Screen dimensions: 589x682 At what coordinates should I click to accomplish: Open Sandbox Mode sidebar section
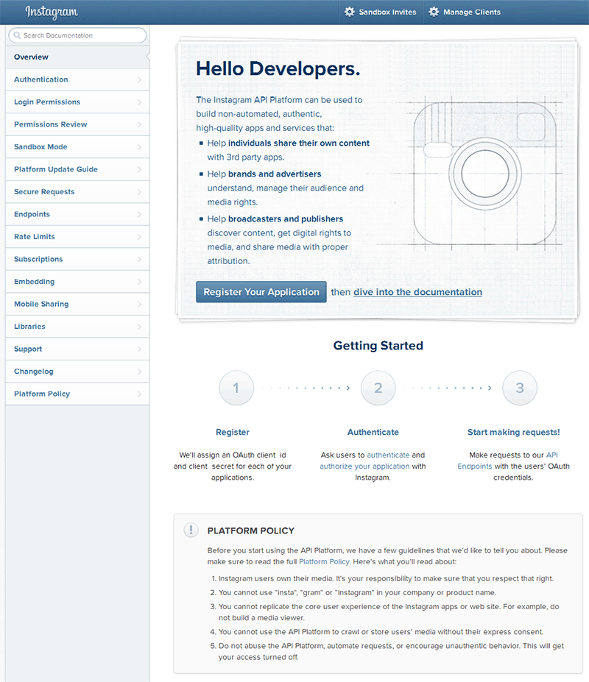[x=77, y=147]
